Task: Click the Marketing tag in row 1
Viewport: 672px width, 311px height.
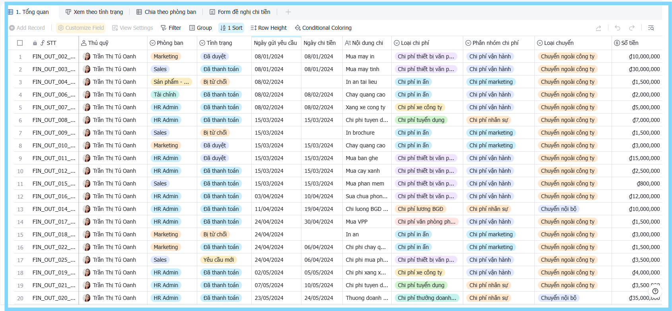Action: (x=166, y=56)
